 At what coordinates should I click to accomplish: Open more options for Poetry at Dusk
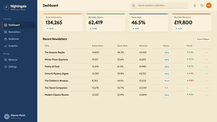coord(207,67)
